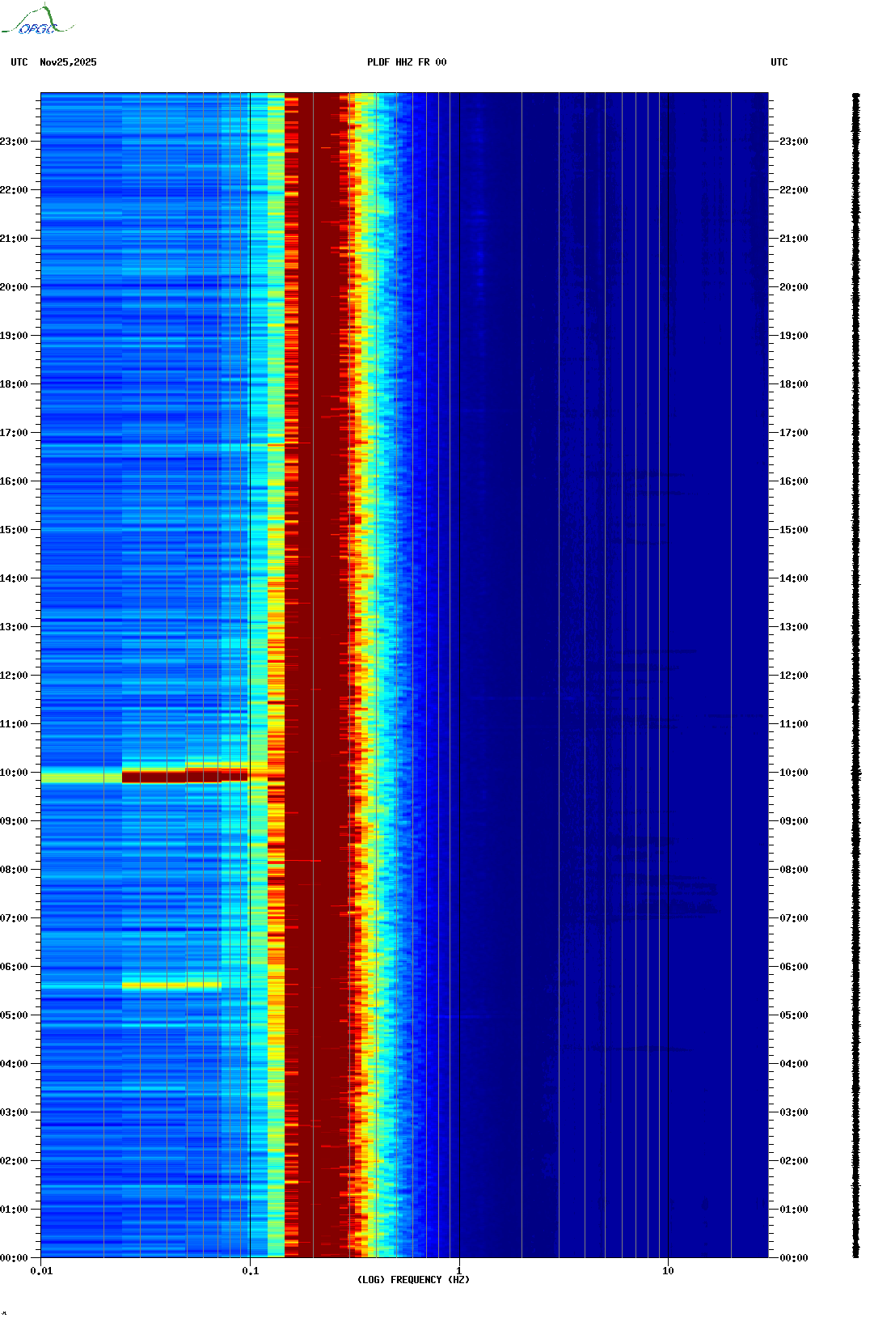Select the PLDF HHZ FR 00 station title
891x1322 pixels.
(x=406, y=62)
